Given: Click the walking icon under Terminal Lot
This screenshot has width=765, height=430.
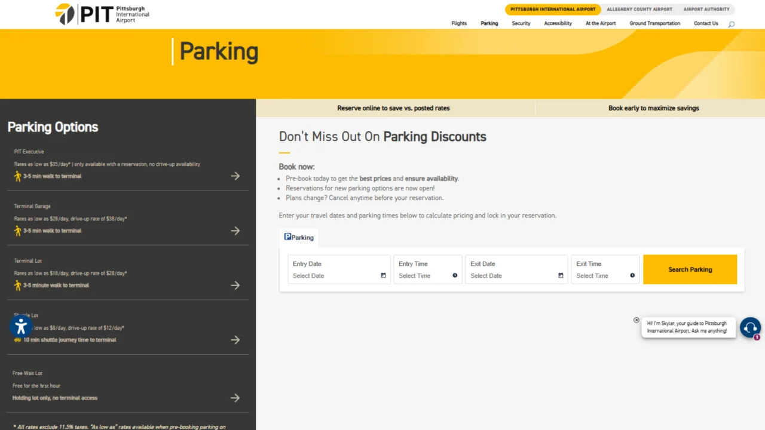Looking at the screenshot, I should pos(17,285).
